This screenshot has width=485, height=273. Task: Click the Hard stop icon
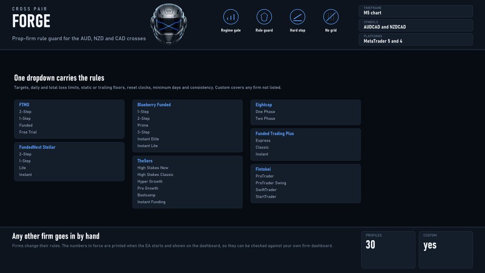(298, 17)
